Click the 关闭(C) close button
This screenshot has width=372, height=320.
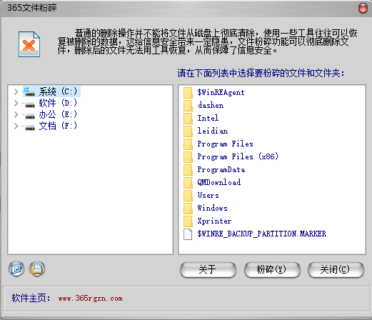pyautogui.click(x=336, y=270)
